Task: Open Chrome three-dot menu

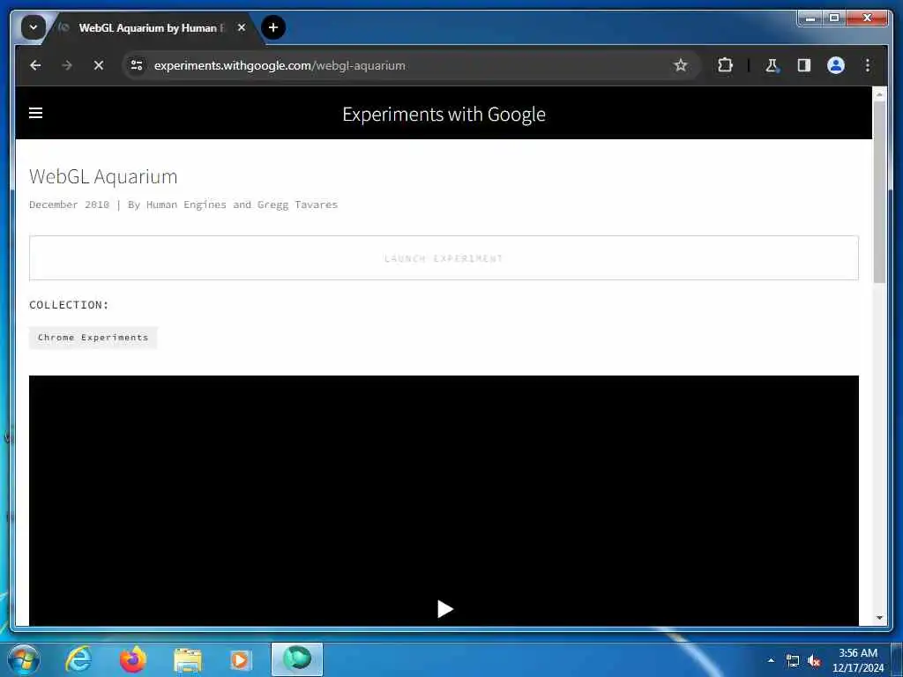Action: pyautogui.click(x=868, y=65)
